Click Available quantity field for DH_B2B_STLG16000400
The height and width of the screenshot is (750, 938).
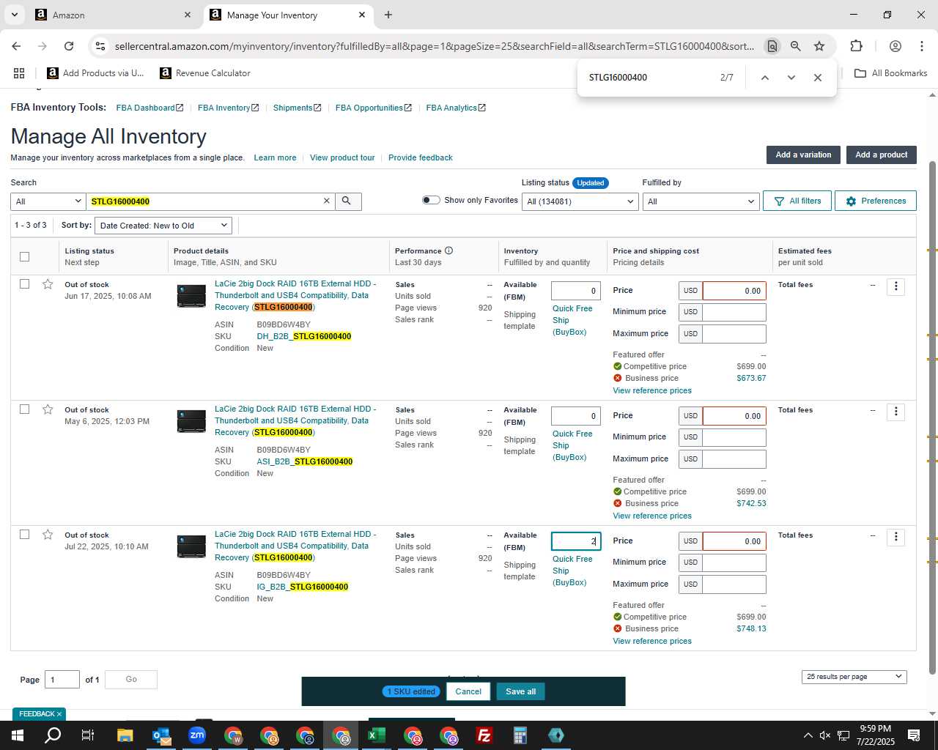pyautogui.click(x=576, y=291)
